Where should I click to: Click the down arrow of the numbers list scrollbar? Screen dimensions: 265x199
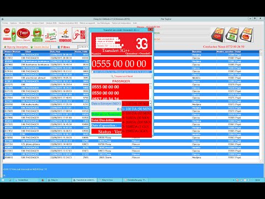(151, 98)
